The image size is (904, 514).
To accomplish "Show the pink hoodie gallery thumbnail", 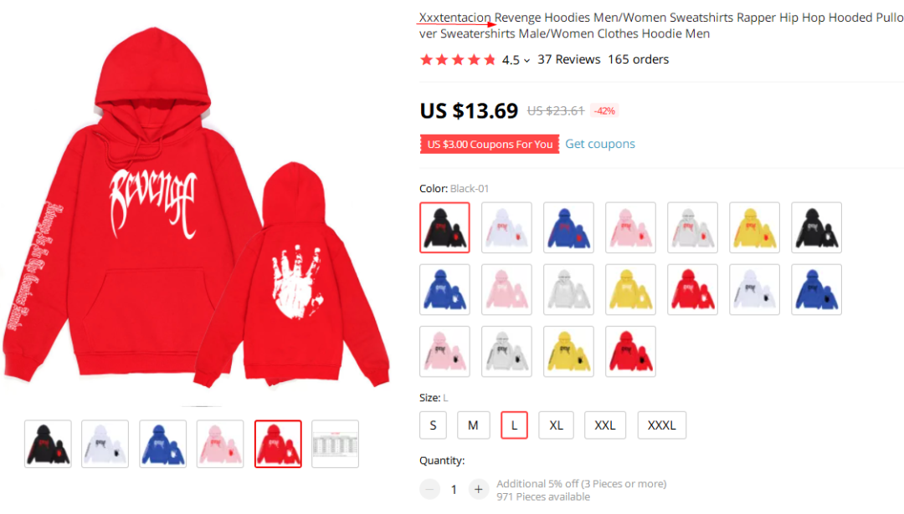I will point(220,444).
